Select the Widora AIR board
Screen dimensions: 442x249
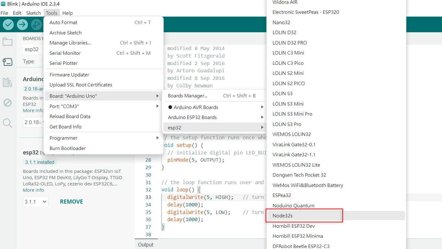tap(335, 3)
